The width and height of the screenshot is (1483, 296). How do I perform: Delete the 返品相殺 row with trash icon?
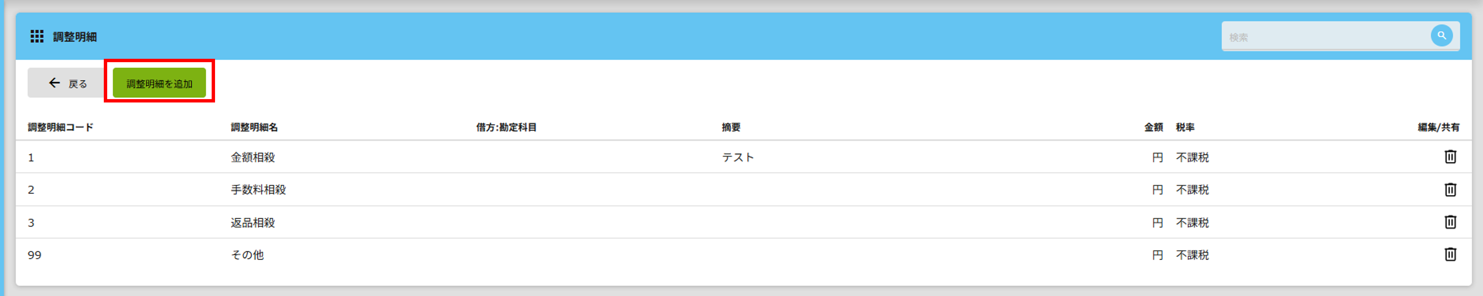point(1450,222)
